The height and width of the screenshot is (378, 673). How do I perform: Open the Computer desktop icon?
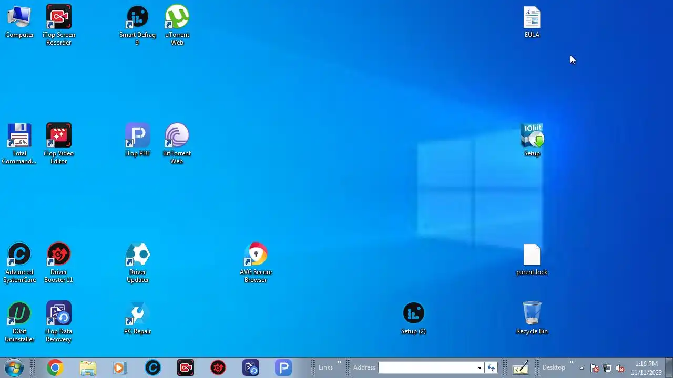pos(19,22)
